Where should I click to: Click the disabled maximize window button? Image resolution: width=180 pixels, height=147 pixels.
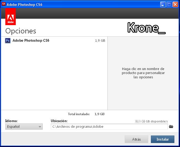point(169,5)
